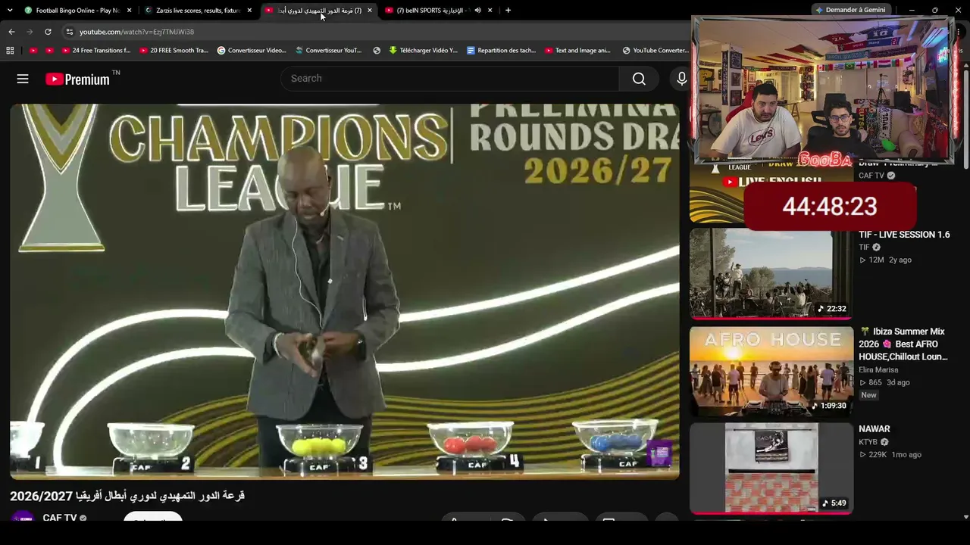Open Télécharger Vidéo Y... bookmark
The width and height of the screenshot is (970, 545).
pos(424,51)
